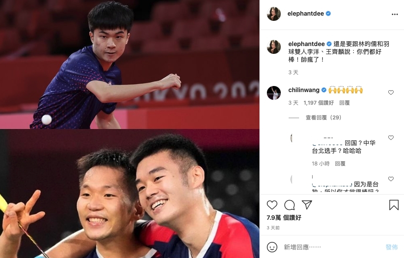Reply to the 18 小時 comment via 回覆
Viewport: 404px width, 258px height.
point(340,164)
